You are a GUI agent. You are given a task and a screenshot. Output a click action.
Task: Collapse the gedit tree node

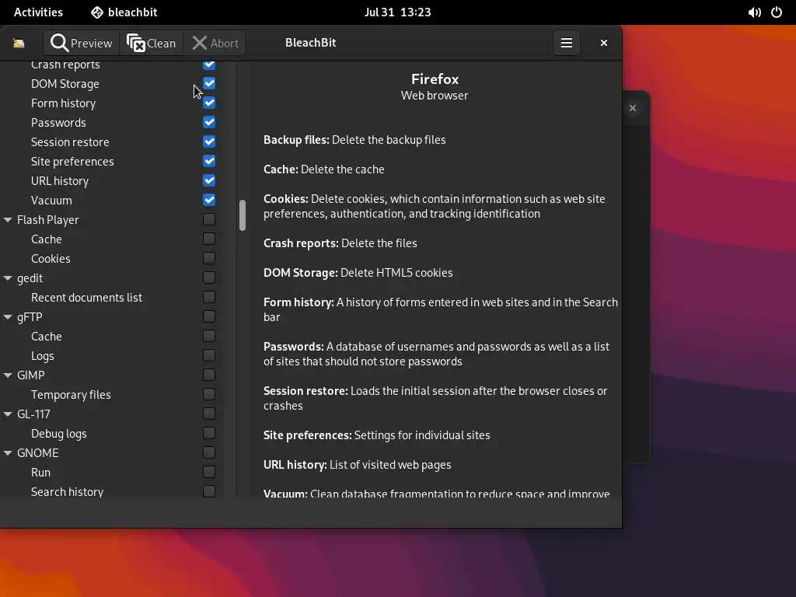pyautogui.click(x=8, y=278)
